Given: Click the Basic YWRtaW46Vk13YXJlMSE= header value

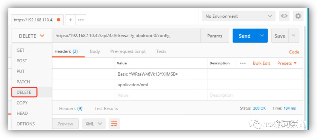Looking at the screenshot, I should point(147,74).
